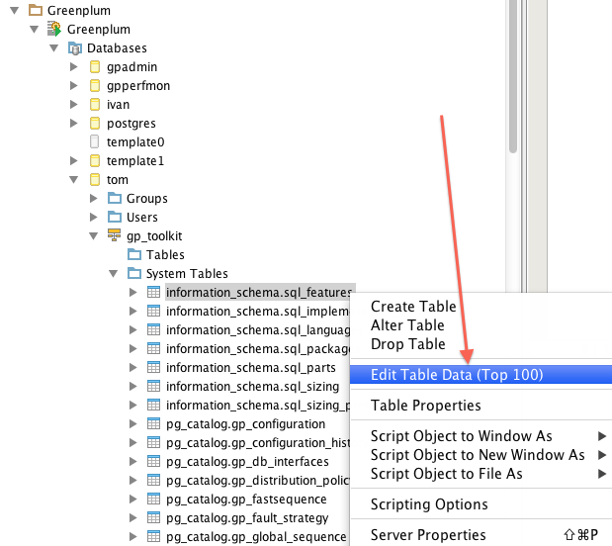This screenshot has height=546, width=612.
Task: Collapse the Greenplum root folder
Action: point(15,11)
